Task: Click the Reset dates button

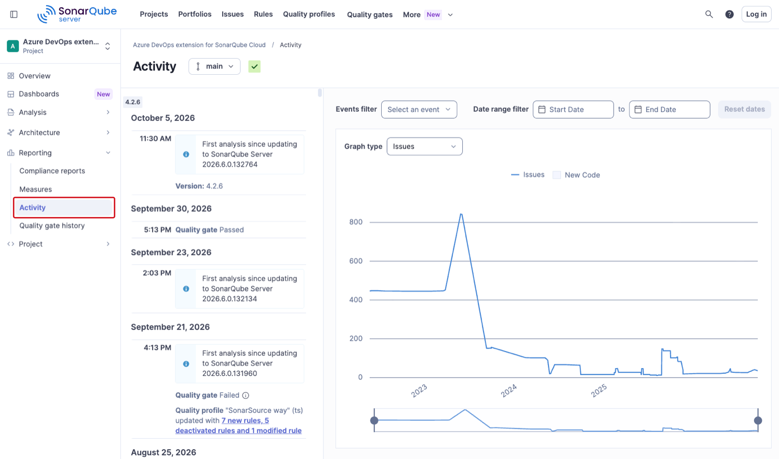Action: point(745,110)
